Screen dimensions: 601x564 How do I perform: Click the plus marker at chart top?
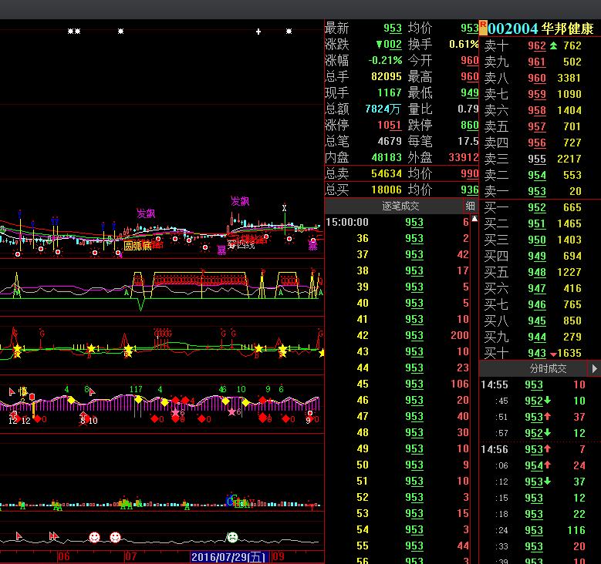click(258, 32)
